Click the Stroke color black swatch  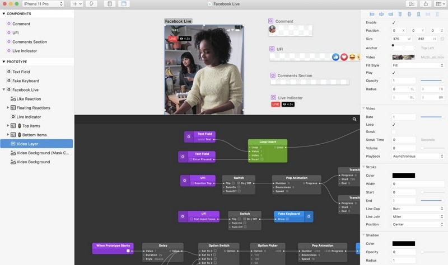pyautogui.click(x=403, y=176)
